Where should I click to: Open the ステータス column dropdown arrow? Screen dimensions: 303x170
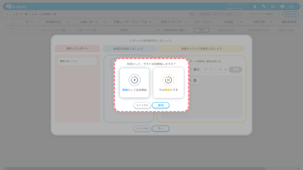[211, 22]
